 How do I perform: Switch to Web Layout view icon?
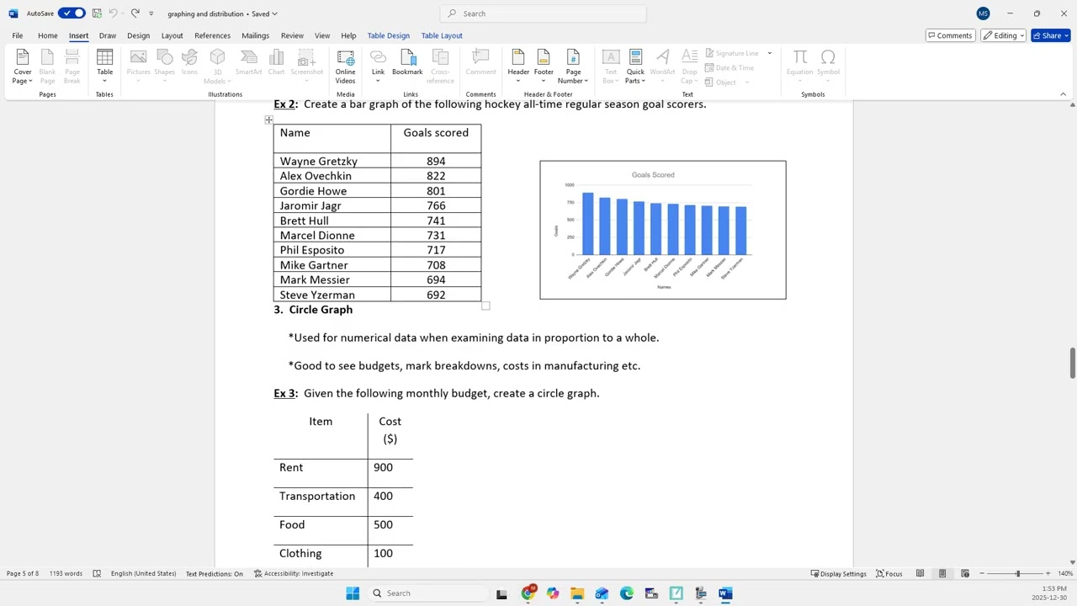coord(965,573)
